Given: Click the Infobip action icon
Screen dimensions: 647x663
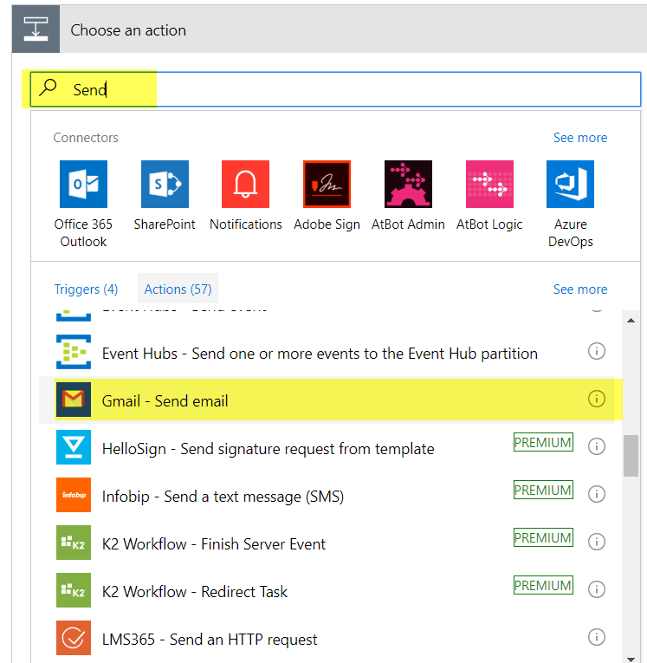Looking at the screenshot, I should point(74,495).
